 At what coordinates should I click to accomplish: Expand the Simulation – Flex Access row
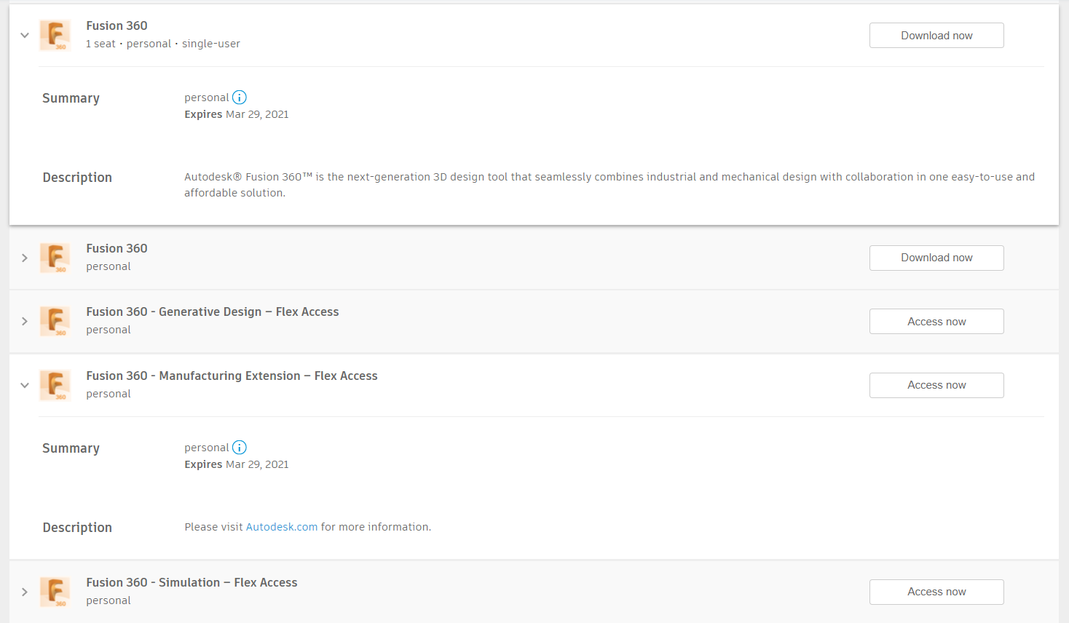25,592
